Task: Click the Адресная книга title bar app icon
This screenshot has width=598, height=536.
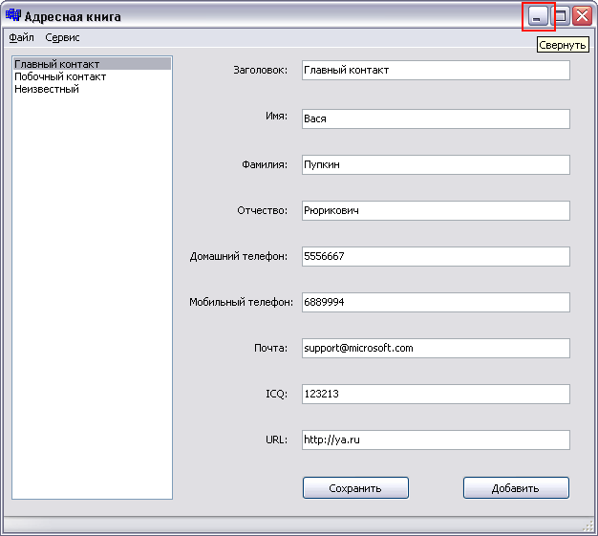Action: point(13,15)
